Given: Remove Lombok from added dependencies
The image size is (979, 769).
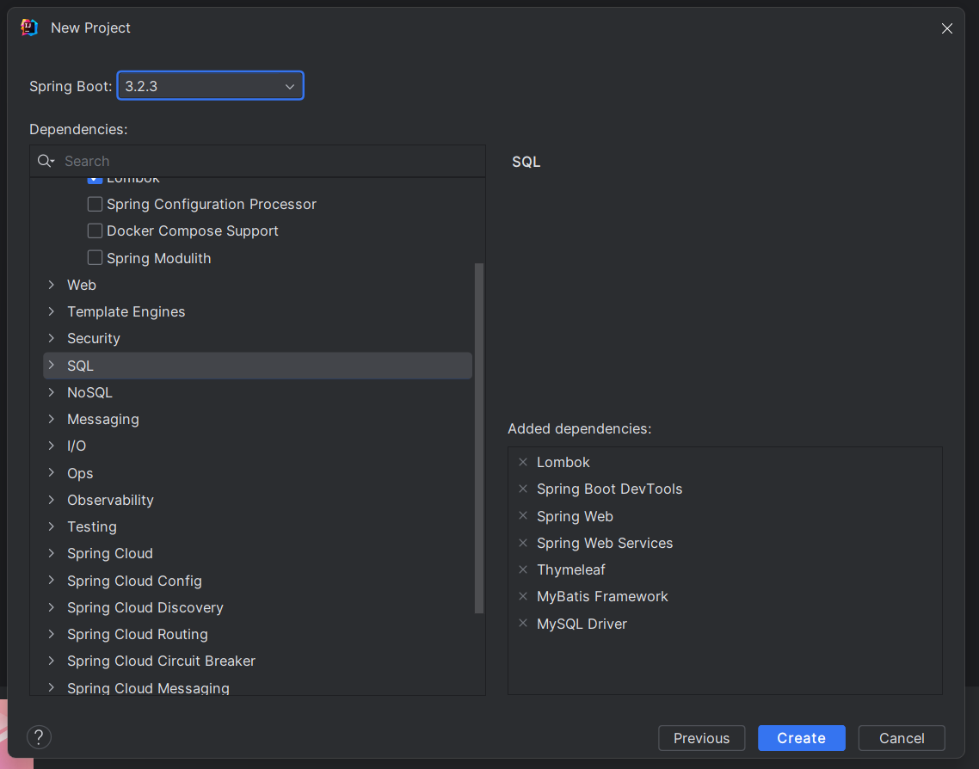Looking at the screenshot, I should [523, 462].
